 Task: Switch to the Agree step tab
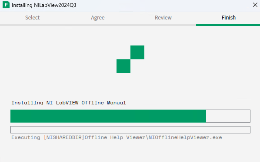(98, 18)
